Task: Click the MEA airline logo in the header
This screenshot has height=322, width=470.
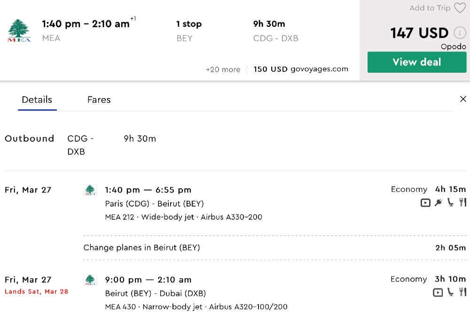Action: coord(19,31)
